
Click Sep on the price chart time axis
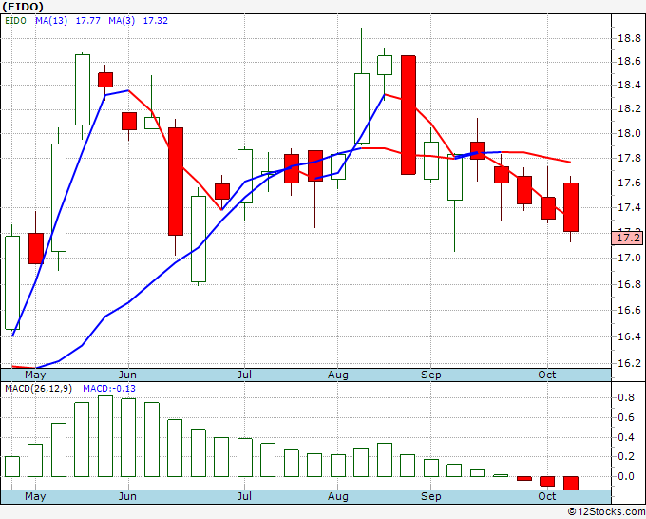point(431,375)
